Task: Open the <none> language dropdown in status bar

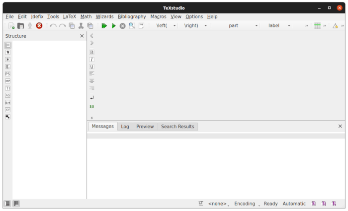Action: [x=218, y=204]
